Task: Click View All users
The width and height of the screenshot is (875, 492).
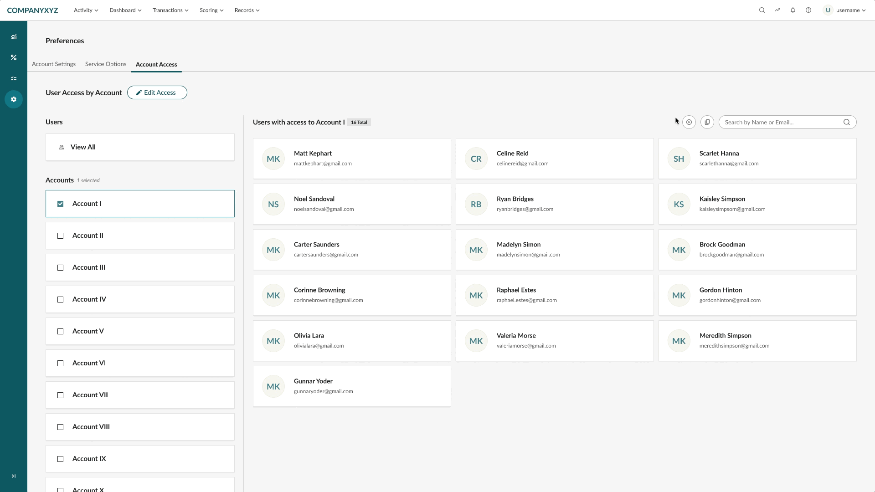Action: [x=83, y=147]
